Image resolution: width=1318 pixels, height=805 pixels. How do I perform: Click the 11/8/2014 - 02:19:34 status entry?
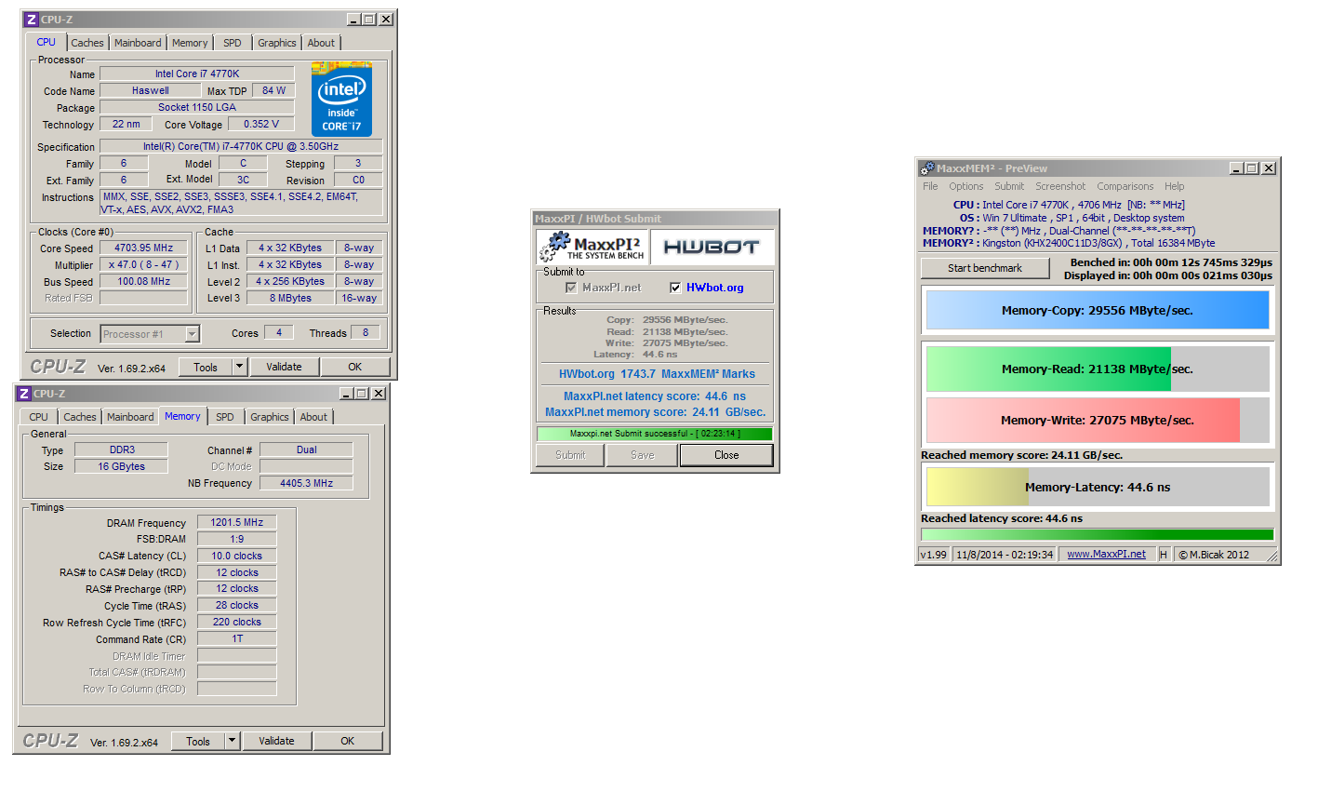1005,555
